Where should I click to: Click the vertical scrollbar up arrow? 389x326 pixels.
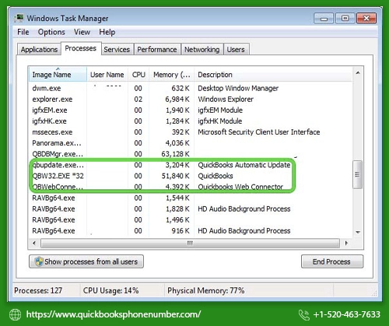pos(358,73)
